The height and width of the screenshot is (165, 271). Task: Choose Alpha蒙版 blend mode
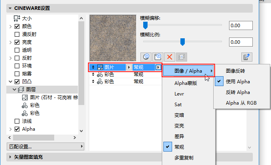pyautogui.click(x=186, y=83)
